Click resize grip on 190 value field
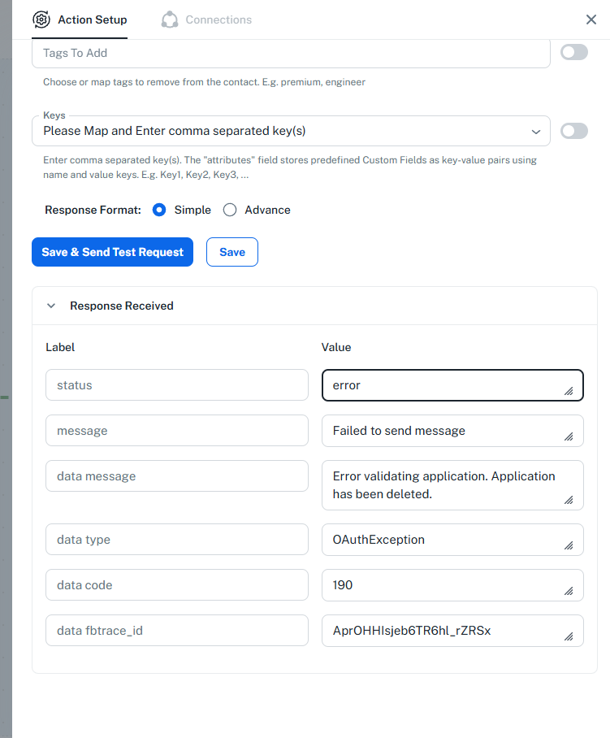The height and width of the screenshot is (738, 610). [569, 591]
